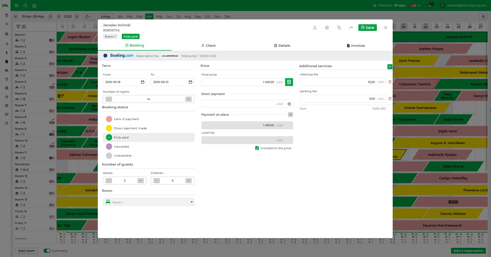Edit the Down payment field

pos(247,104)
